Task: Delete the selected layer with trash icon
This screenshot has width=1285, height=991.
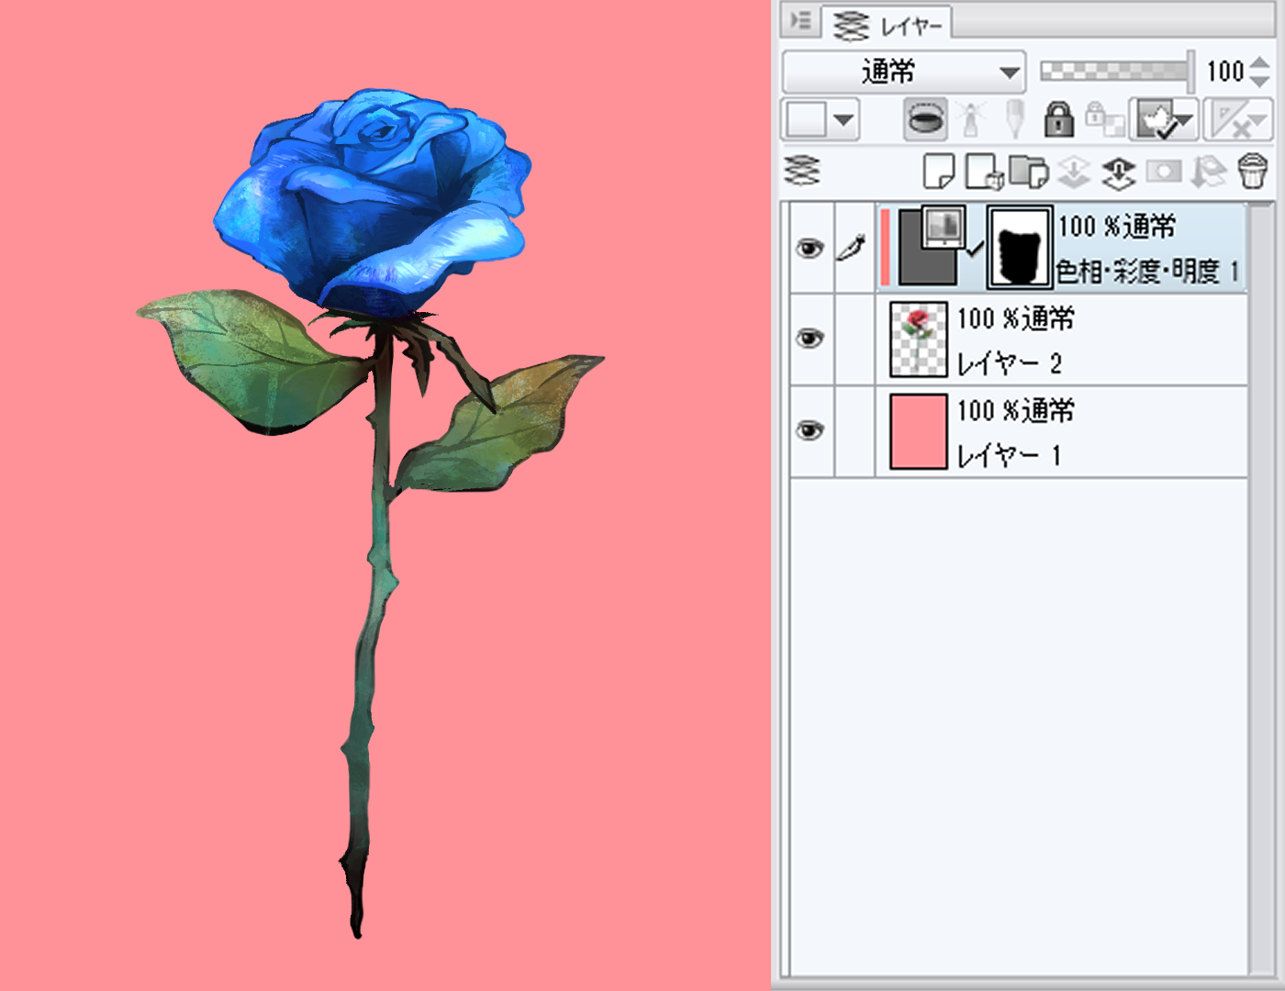Action: [1252, 172]
